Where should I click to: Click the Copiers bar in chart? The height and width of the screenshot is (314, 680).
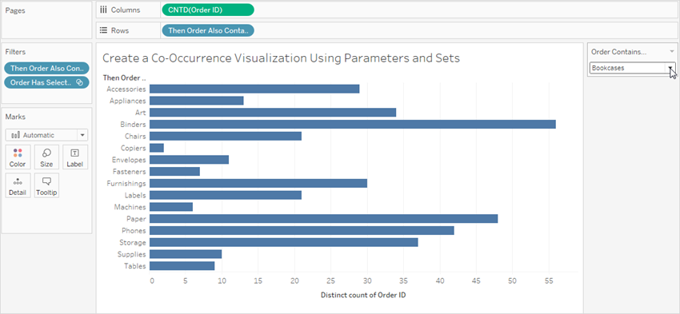(x=157, y=148)
